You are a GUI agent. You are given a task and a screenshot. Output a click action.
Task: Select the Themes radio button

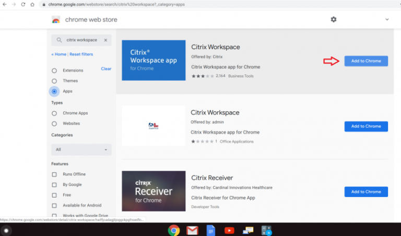54,81
